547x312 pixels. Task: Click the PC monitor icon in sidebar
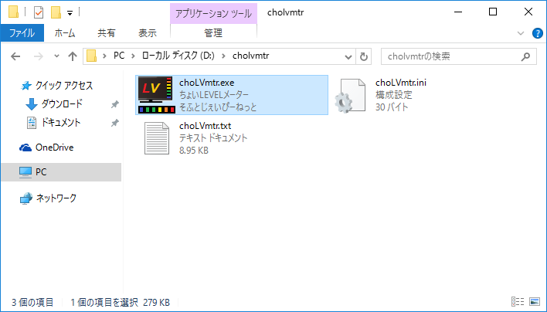pyautogui.click(x=25, y=172)
